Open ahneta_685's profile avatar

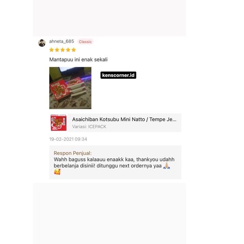[x=42, y=43]
